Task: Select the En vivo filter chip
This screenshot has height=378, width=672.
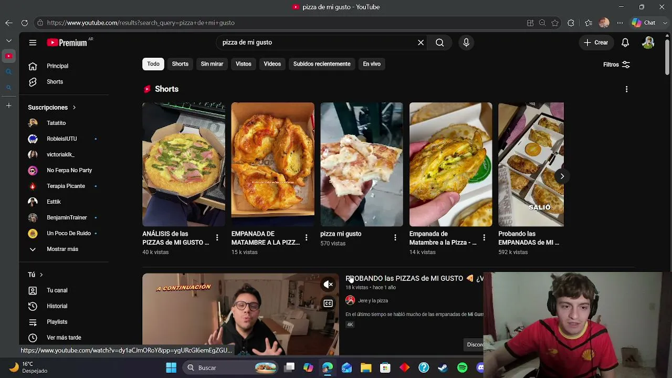Action: [372, 64]
